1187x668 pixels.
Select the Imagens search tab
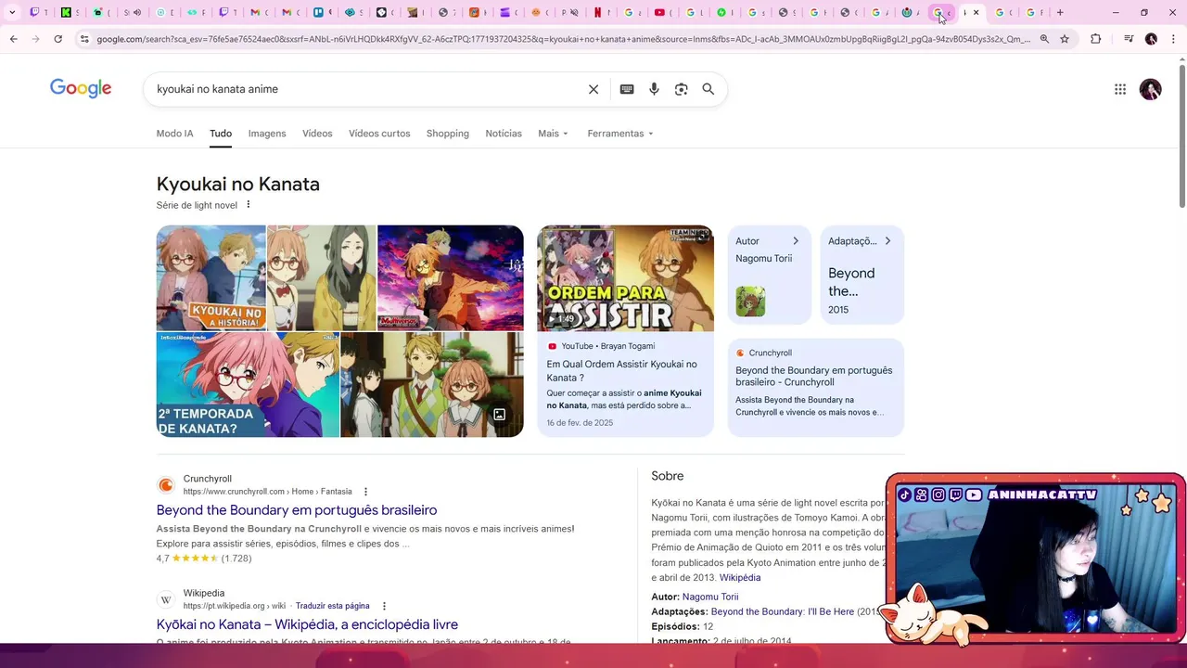point(267,134)
